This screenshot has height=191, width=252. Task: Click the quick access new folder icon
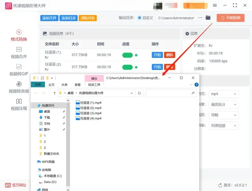pyautogui.click(x=47, y=78)
